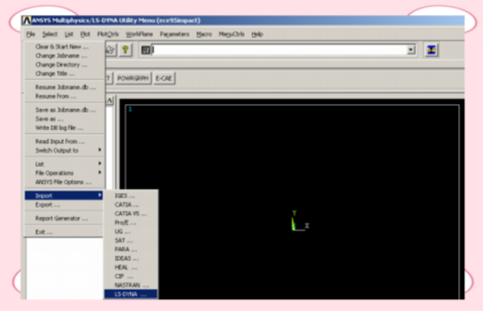
Task: Click the raise hidden dialogs icon
Action: tap(431, 50)
